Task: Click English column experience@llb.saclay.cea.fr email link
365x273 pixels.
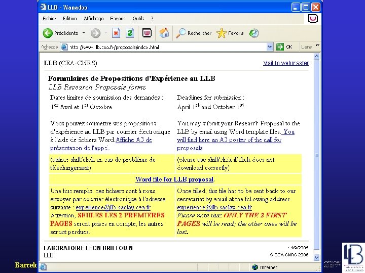Action: (214, 207)
